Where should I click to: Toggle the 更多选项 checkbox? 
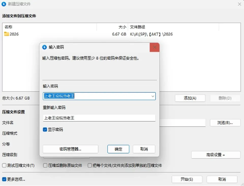4,179
